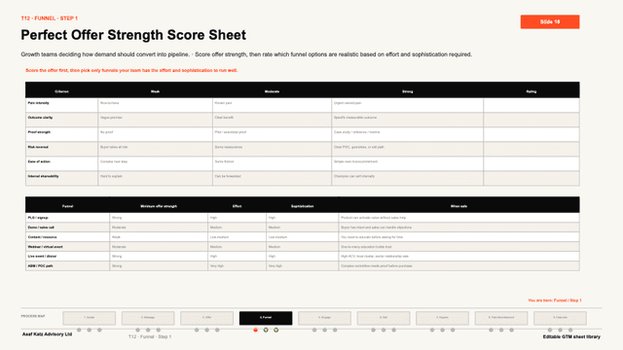Open the 5. Engage process map step
This screenshot has height=350, width=623.
click(x=324, y=318)
